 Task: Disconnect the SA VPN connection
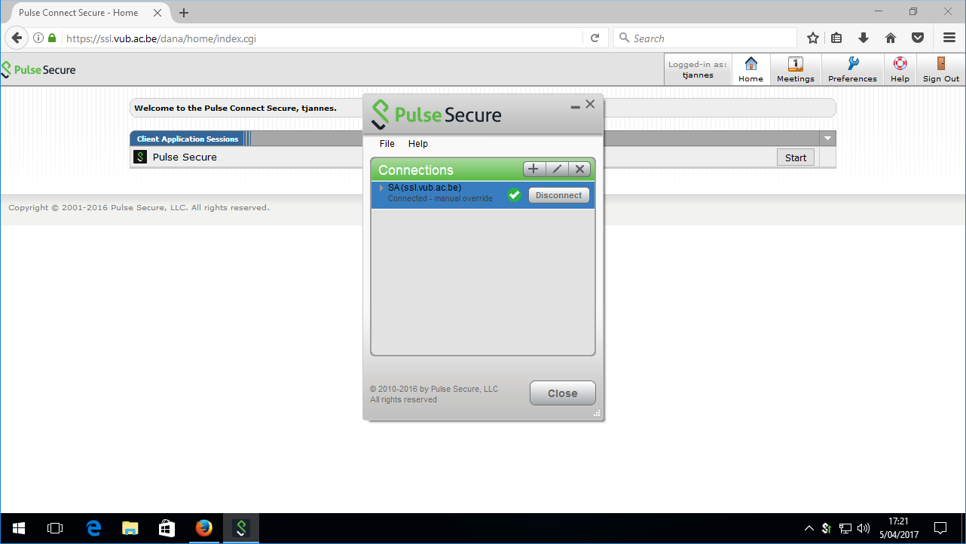click(559, 195)
